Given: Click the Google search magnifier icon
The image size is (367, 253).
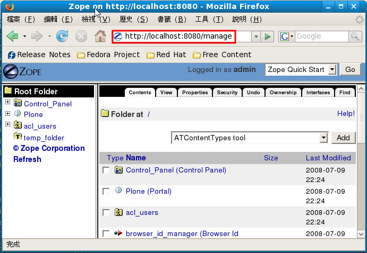Looking at the screenshot, I should click(x=355, y=37).
